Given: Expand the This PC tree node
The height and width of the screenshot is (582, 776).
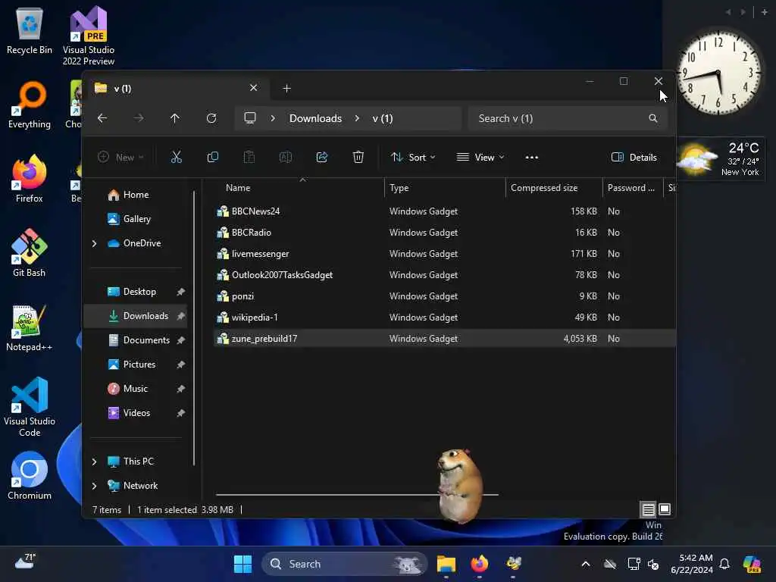Looking at the screenshot, I should click(x=94, y=462).
